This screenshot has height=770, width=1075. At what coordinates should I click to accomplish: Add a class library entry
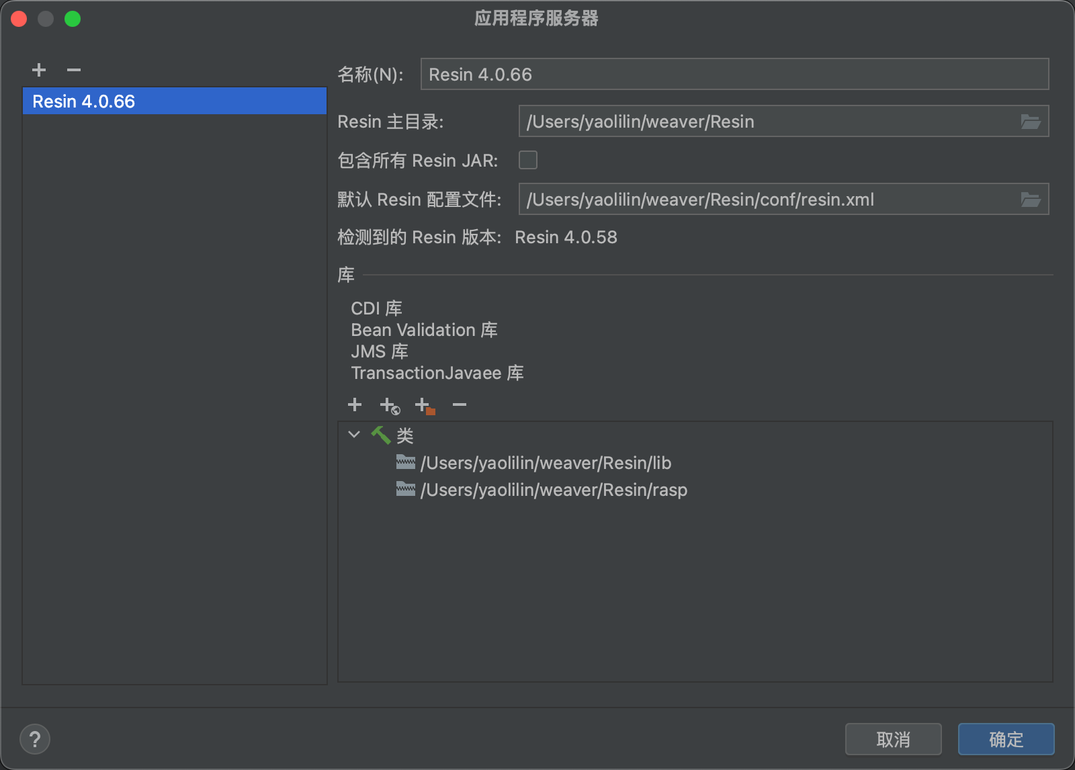pos(355,404)
